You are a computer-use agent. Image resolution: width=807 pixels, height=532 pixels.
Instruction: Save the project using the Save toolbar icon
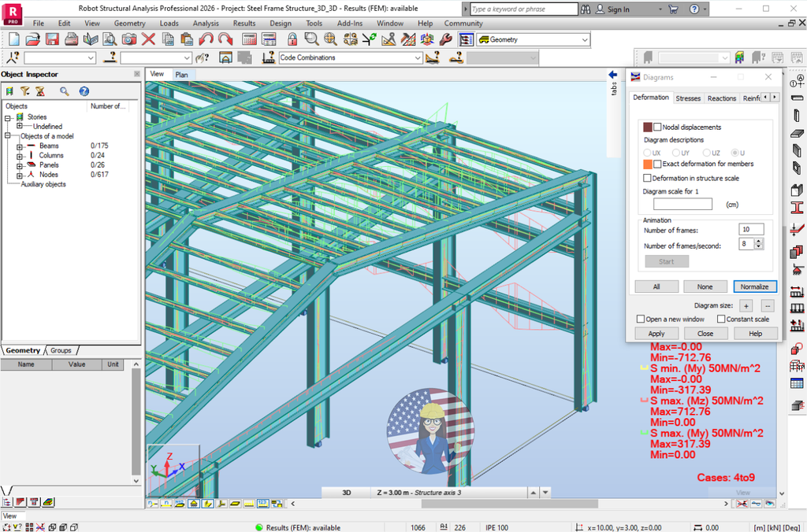(x=54, y=38)
